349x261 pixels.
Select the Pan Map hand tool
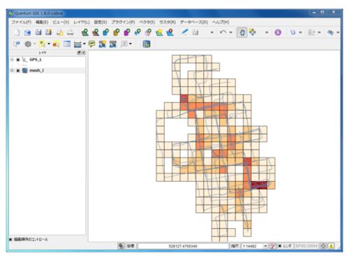[x=242, y=32]
